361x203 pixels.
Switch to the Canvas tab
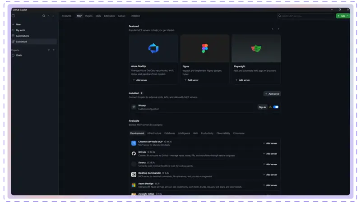(x=121, y=16)
